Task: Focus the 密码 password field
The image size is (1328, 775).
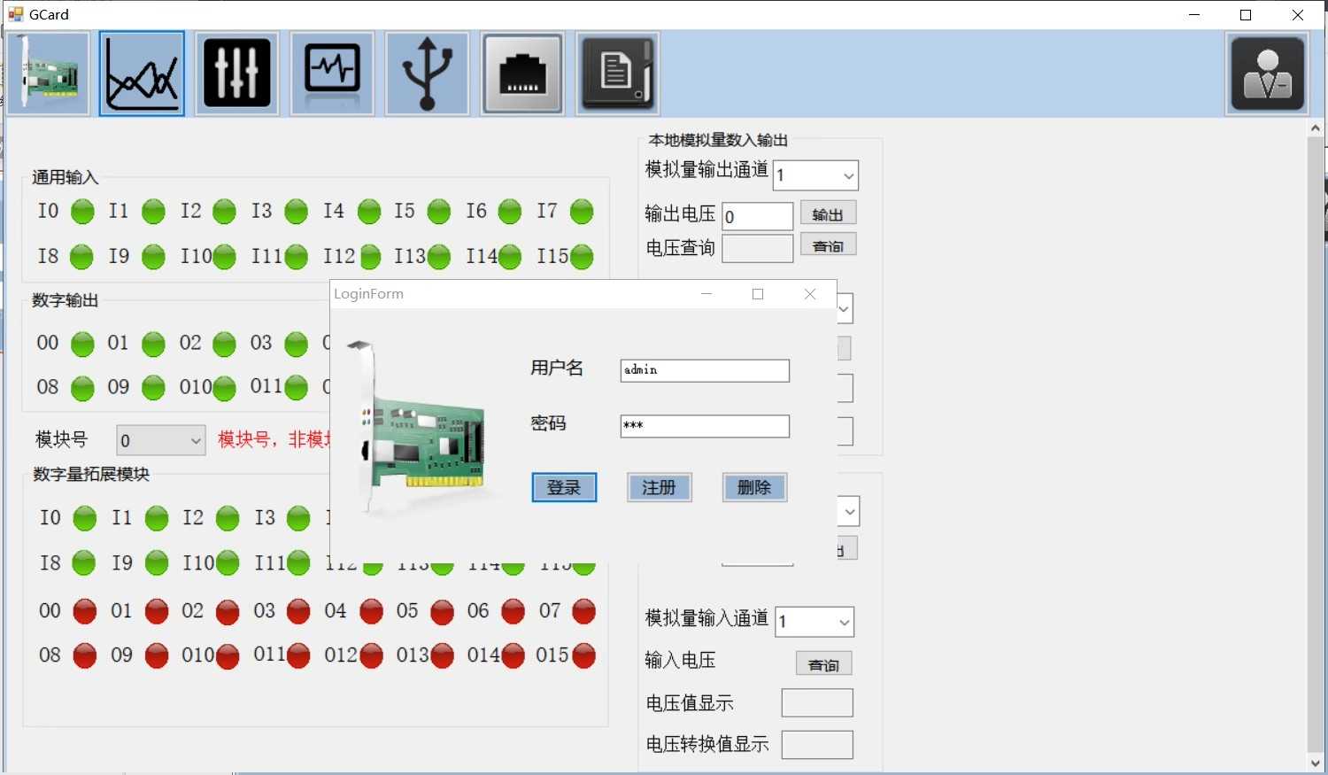Action: tap(705, 426)
